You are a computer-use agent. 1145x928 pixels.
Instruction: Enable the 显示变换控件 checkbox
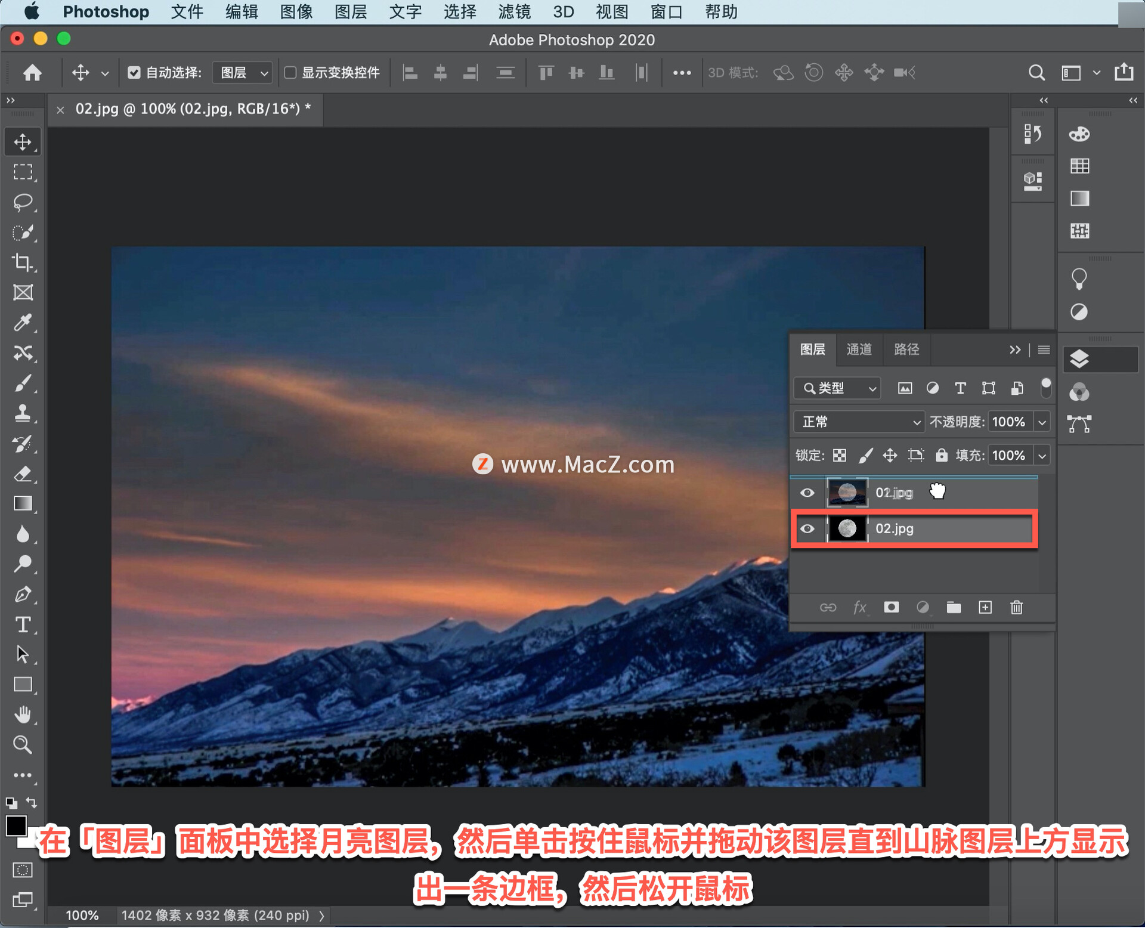pyautogui.click(x=290, y=73)
